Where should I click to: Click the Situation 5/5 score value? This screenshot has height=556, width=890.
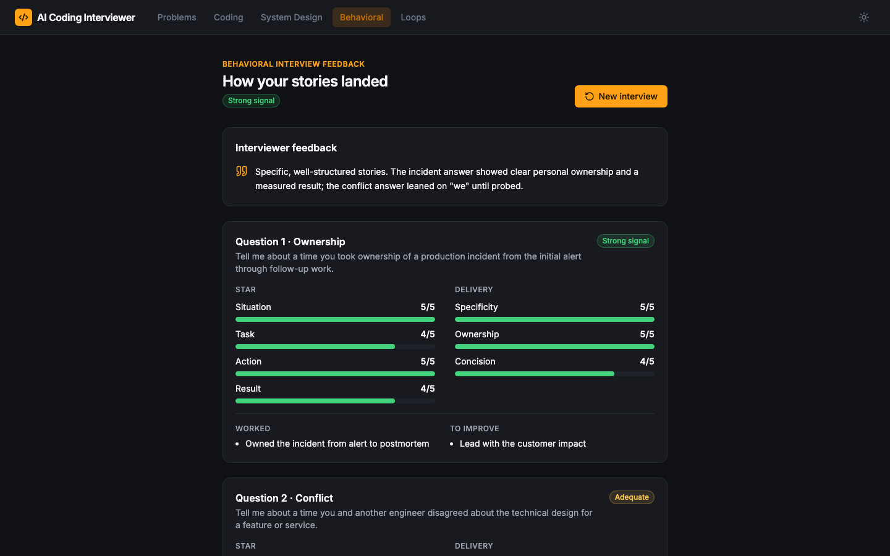pos(428,307)
